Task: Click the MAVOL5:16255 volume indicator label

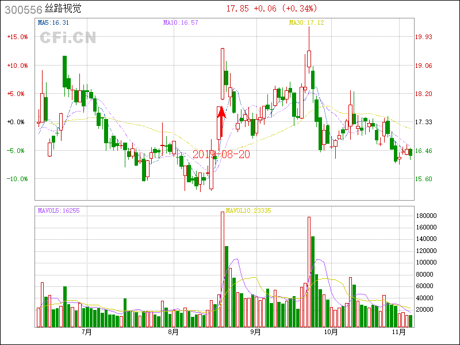Action: [58, 210]
